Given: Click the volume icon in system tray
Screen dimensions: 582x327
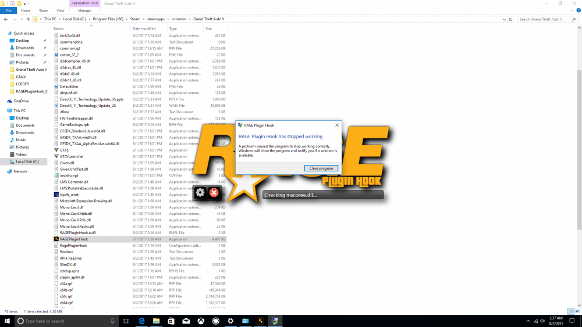Looking at the screenshot, I should (542, 321).
